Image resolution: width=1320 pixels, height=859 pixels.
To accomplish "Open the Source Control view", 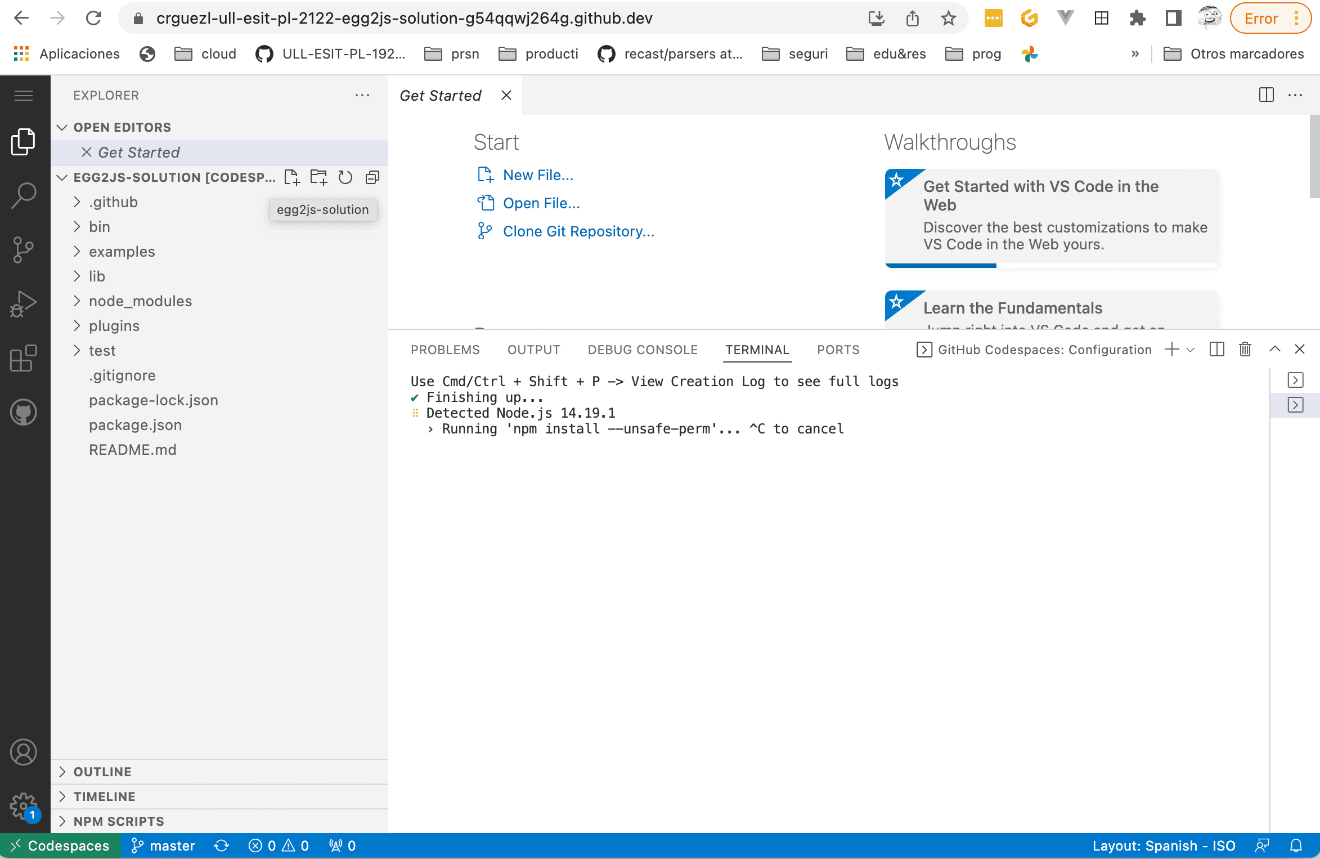I will pos(24,249).
